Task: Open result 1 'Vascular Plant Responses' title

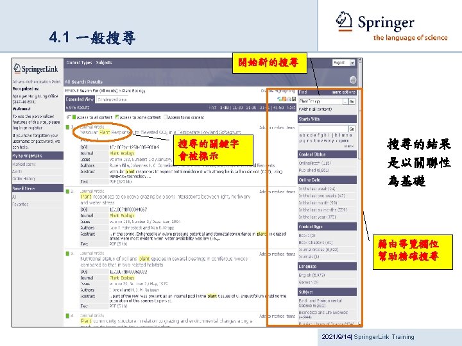Action: [160, 133]
